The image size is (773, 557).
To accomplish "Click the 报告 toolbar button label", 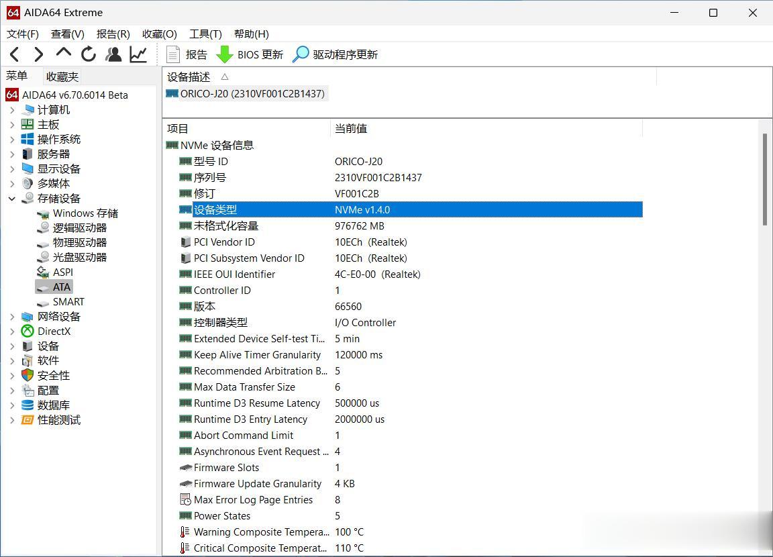I will point(196,55).
